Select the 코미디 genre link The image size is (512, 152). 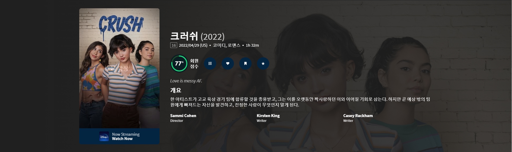click(x=219, y=45)
